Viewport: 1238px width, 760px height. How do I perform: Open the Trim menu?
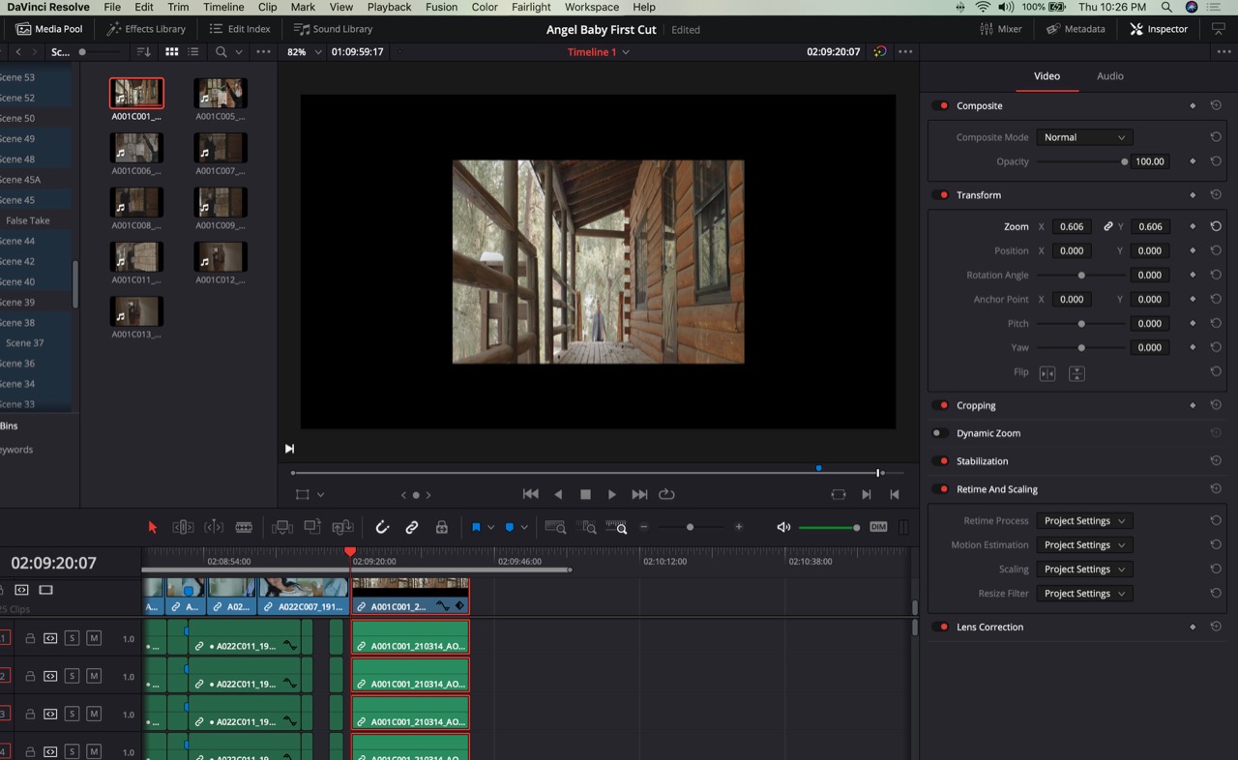[x=178, y=7]
